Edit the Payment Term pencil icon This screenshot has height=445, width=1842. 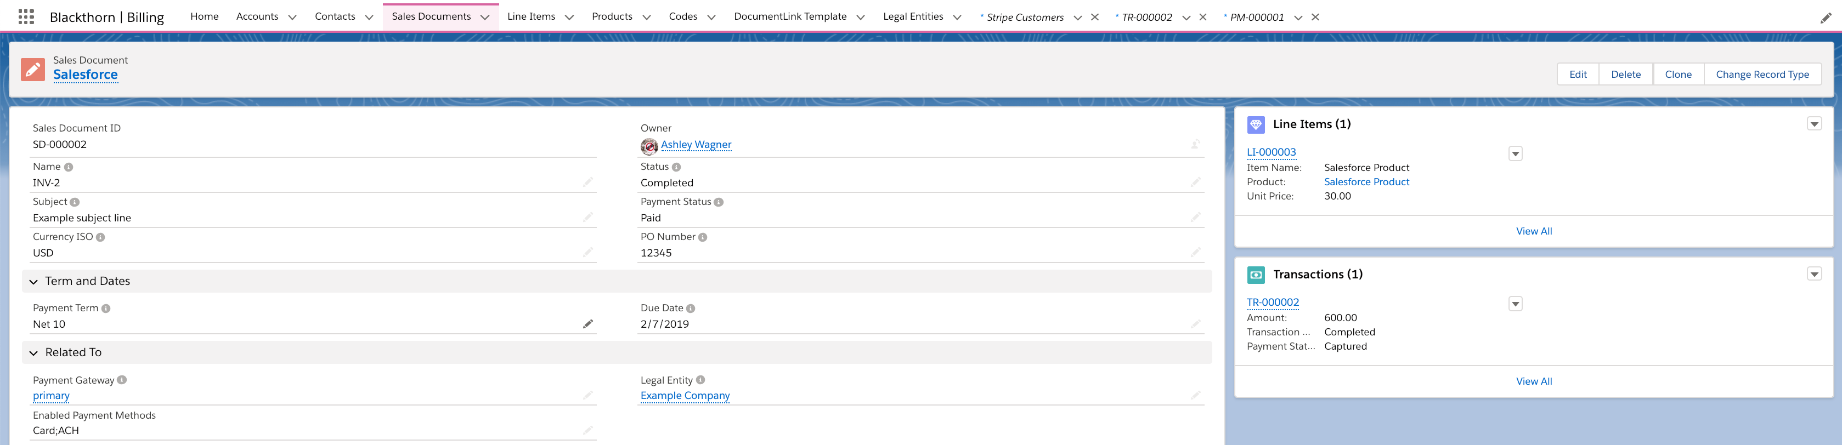tap(588, 324)
